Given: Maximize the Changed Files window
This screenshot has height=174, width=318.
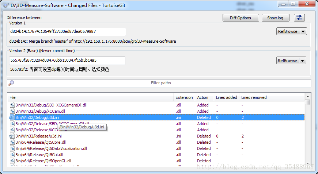Looking at the screenshot, I should [293, 4].
